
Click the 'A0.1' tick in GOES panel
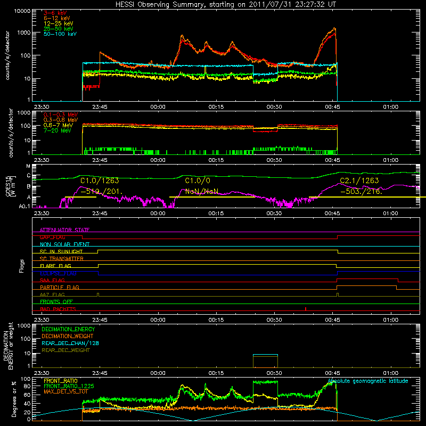click(24, 207)
